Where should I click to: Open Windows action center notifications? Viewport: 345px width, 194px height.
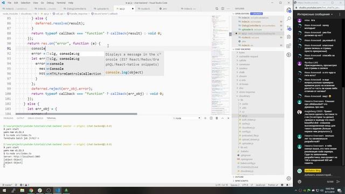point(340,190)
